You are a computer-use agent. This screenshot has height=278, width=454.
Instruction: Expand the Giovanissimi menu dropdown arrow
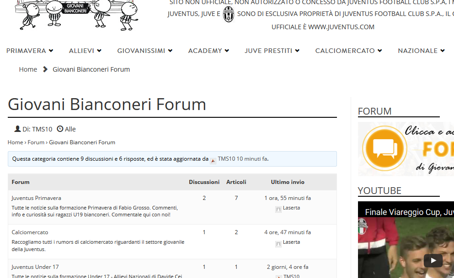click(170, 51)
